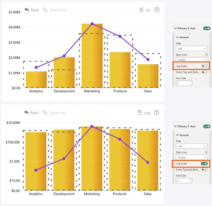Click the Lin scale list icon

coord(141,10)
